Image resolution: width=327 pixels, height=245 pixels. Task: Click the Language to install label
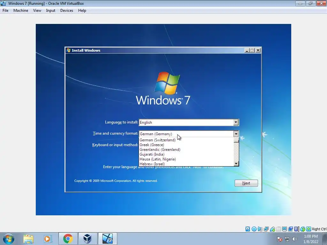pyautogui.click(x=121, y=122)
